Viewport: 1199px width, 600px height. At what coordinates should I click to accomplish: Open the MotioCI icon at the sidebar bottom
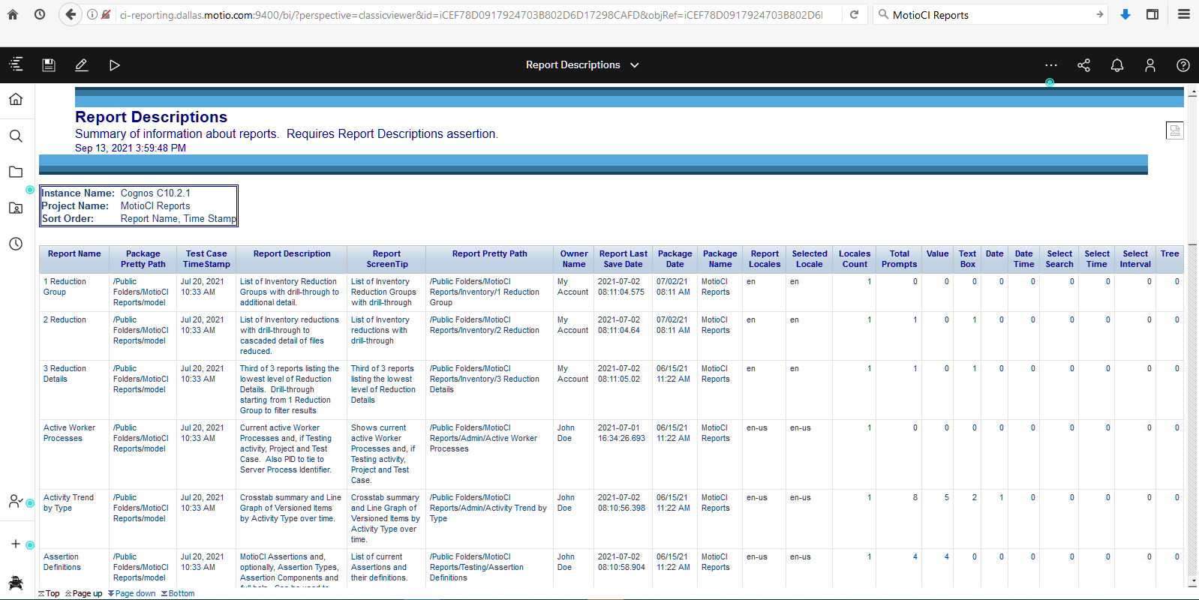coord(16,583)
